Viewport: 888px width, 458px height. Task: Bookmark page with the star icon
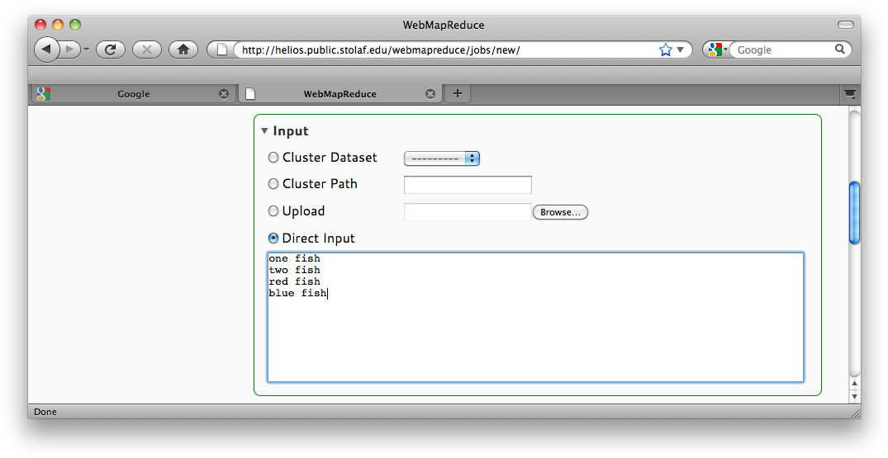[x=665, y=50]
